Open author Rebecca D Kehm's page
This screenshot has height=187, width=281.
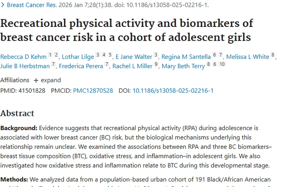click(23, 57)
